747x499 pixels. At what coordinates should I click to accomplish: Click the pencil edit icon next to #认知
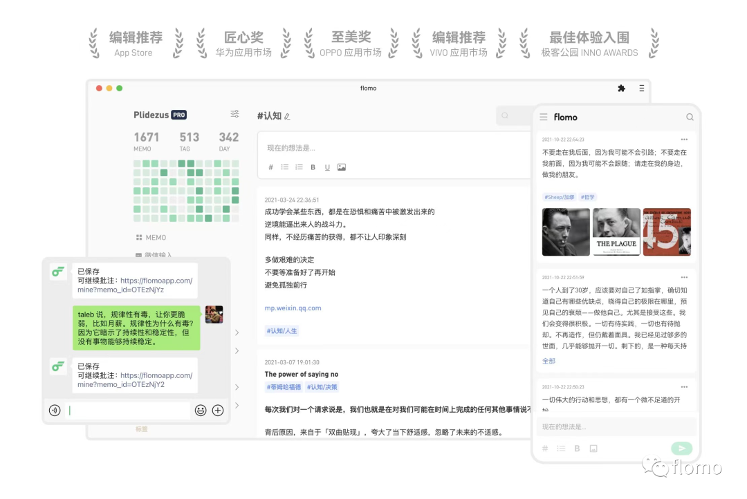(287, 117)
